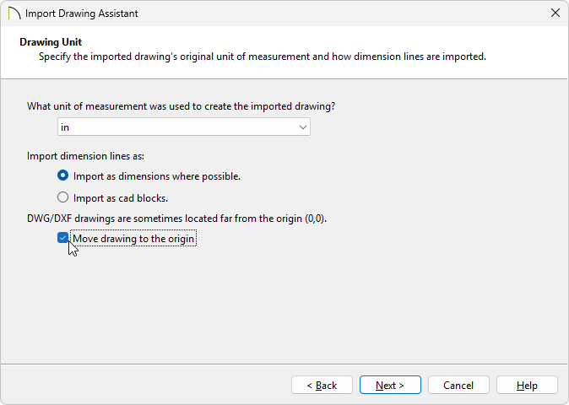This screenshot has width=569, height=405.
Task: Close the Import Drawing Assistant window
Action: point(555,13)
